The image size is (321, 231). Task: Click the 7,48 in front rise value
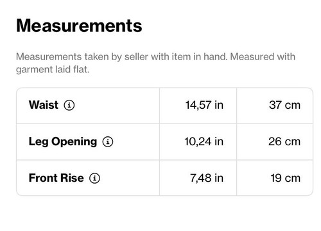207,178
